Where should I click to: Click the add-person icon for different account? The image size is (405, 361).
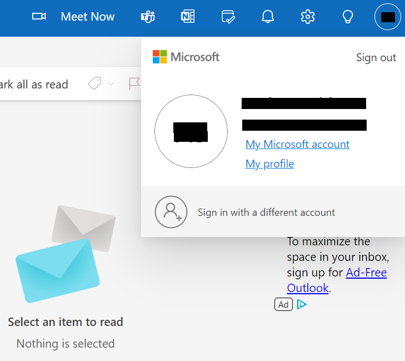click(171, 212)
